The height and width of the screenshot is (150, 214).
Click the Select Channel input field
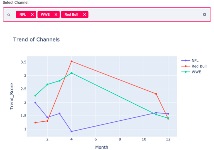[x=144, y=15]
